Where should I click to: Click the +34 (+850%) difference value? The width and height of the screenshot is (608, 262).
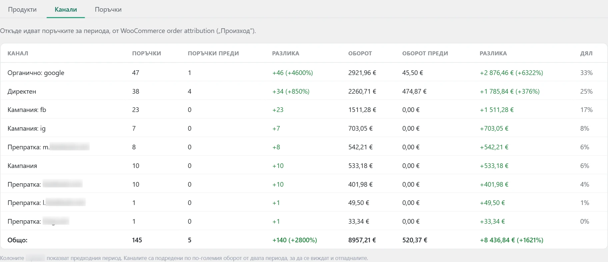click(x=291, y=91)
